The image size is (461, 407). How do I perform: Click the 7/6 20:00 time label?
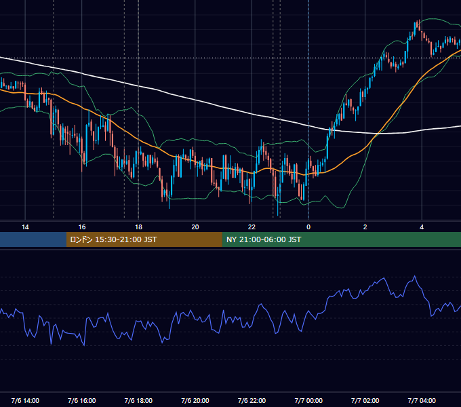pyautogui.click(x=195, y=400)
